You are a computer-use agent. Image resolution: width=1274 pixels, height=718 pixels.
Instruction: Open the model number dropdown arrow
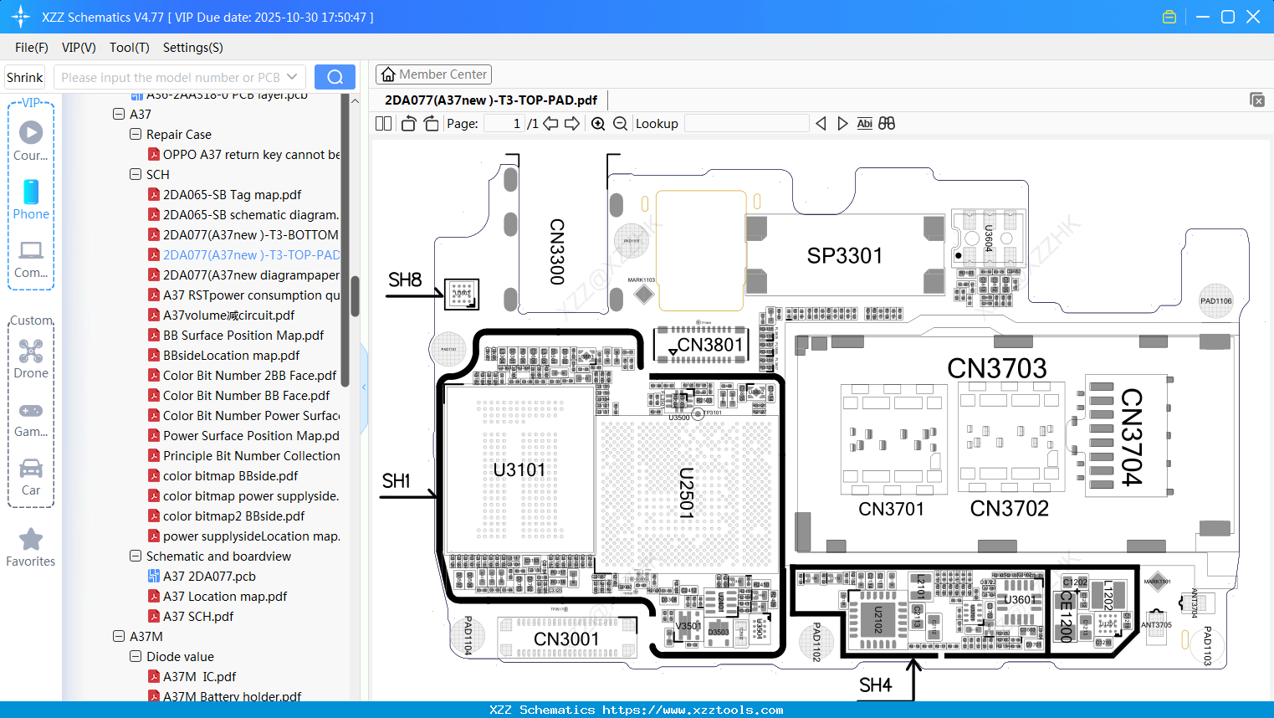[292, 77]
